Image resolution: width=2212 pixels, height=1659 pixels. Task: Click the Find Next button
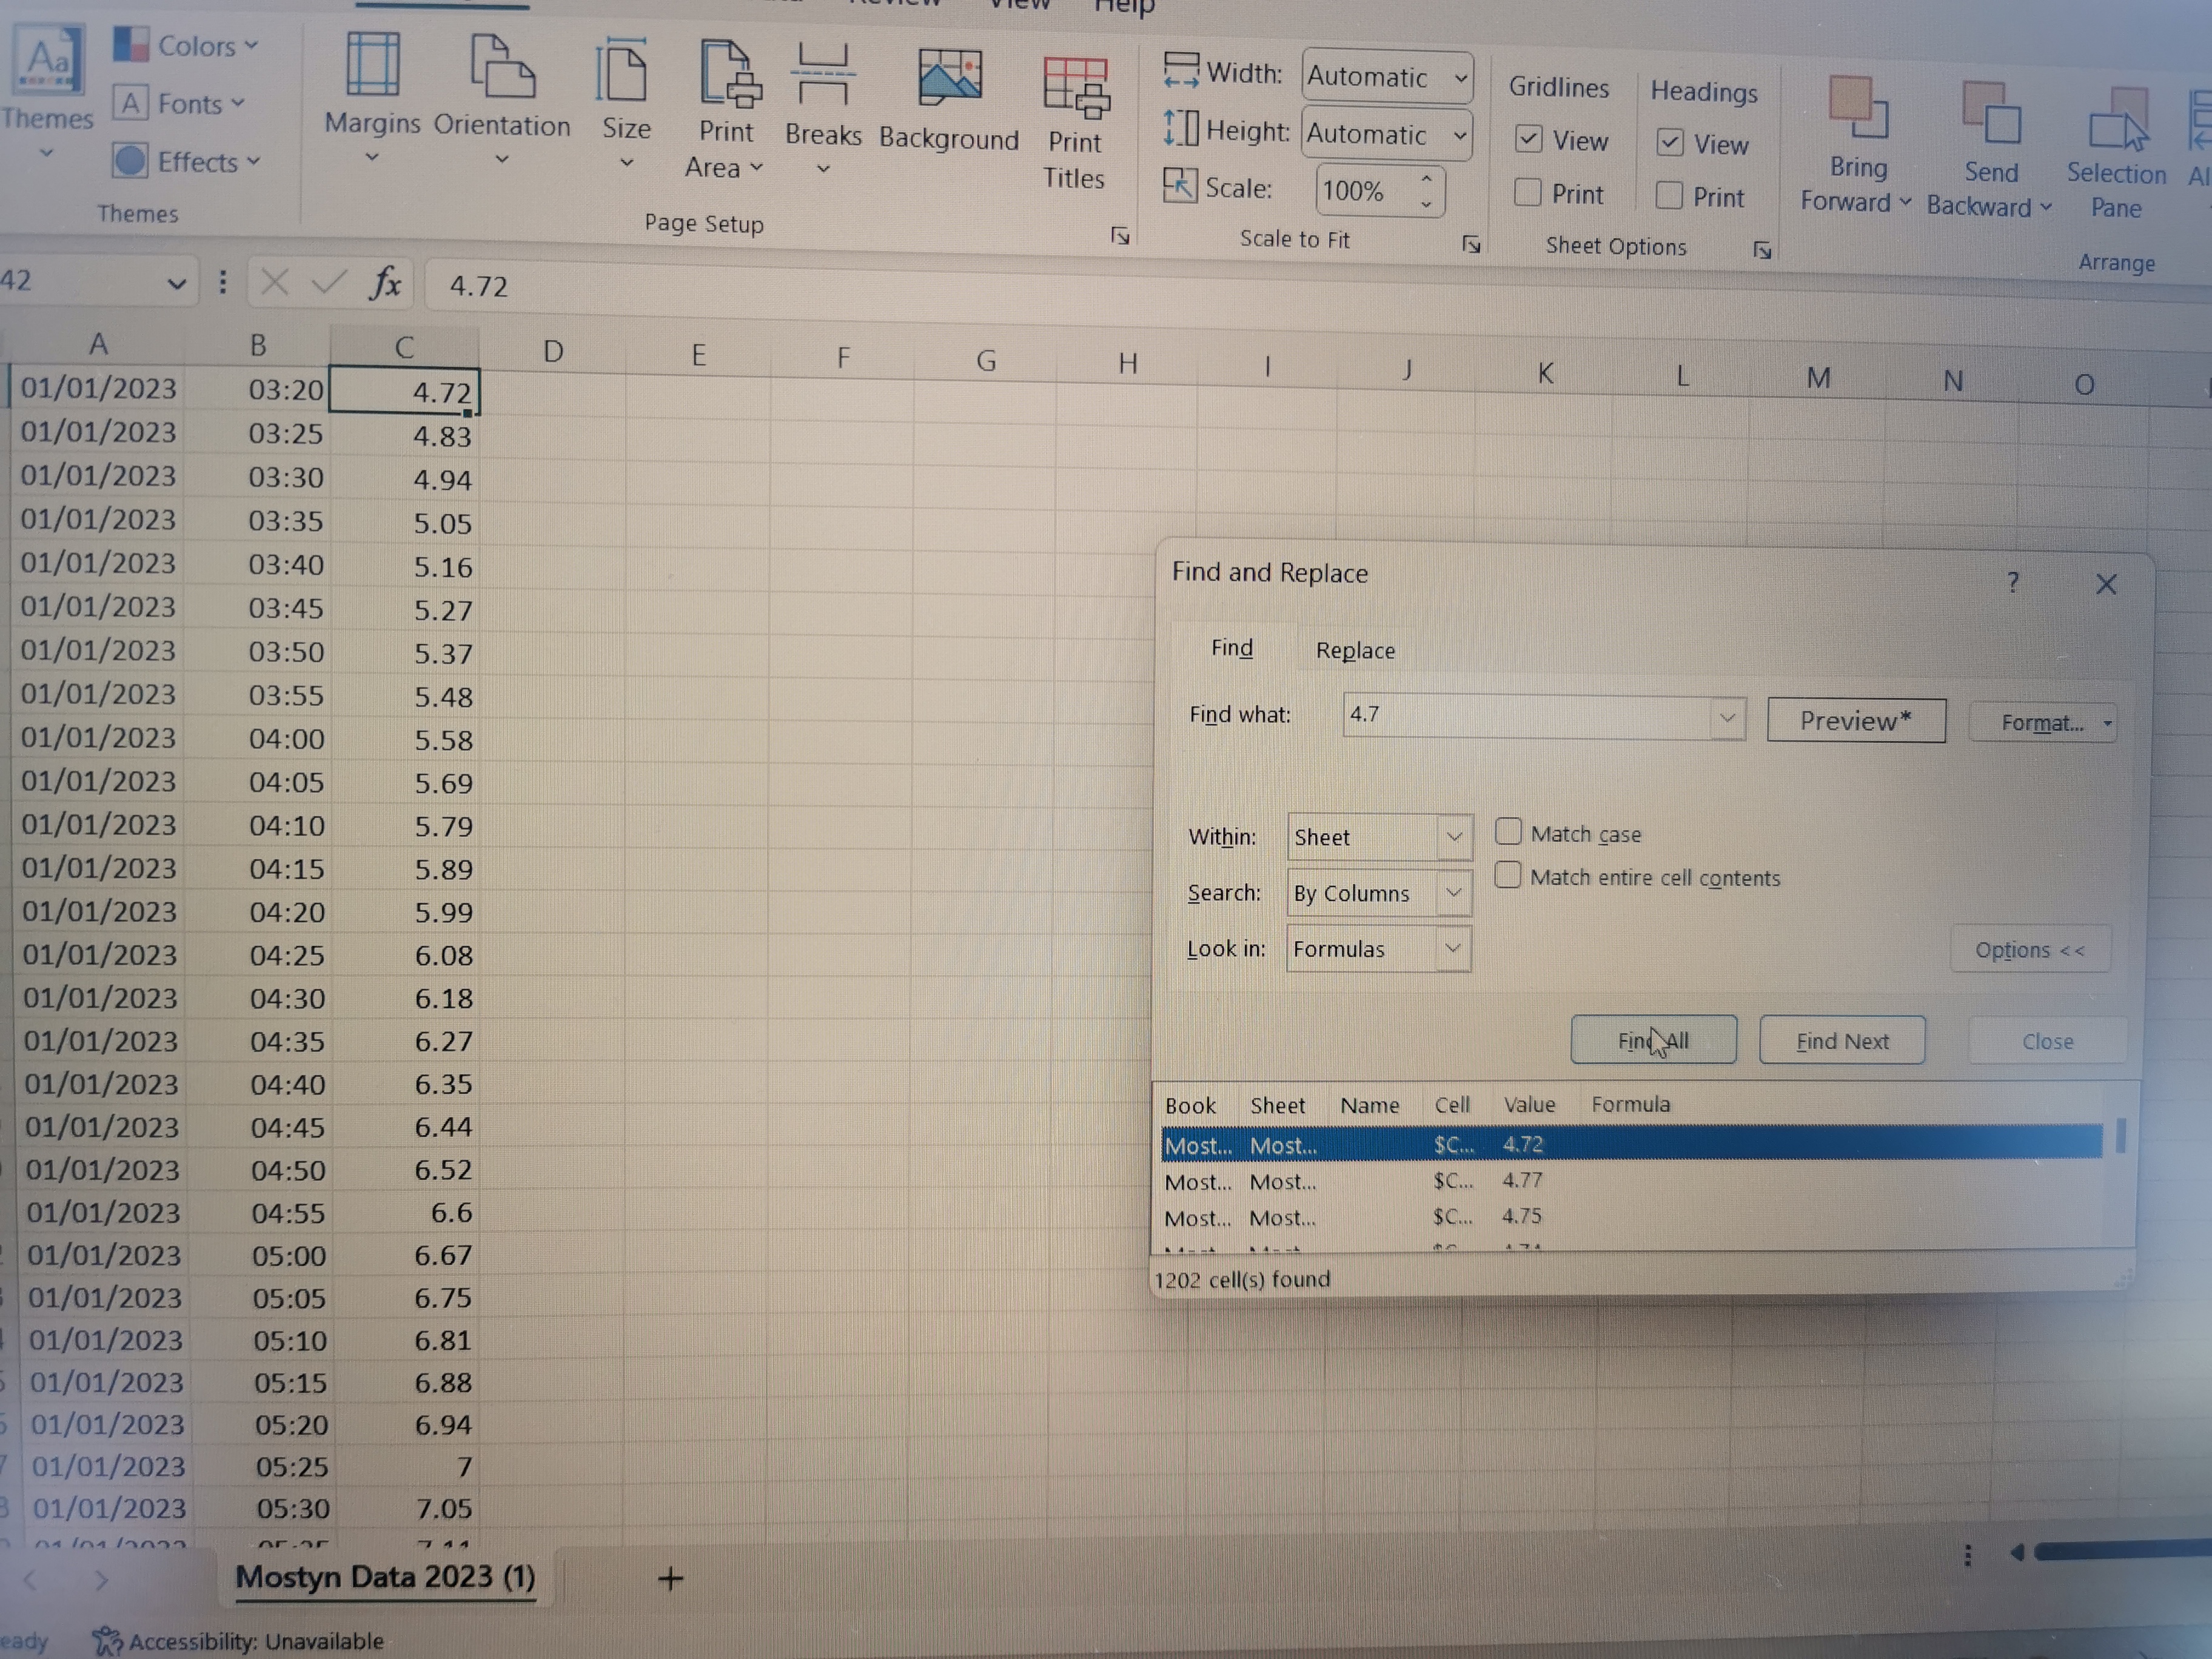click(1842, 1041)
